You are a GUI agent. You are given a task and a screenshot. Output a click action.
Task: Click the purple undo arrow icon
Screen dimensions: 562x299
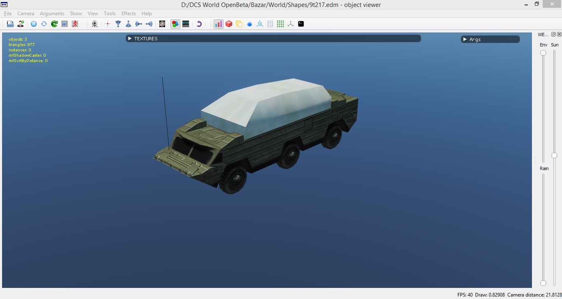(x=199, y=24)
